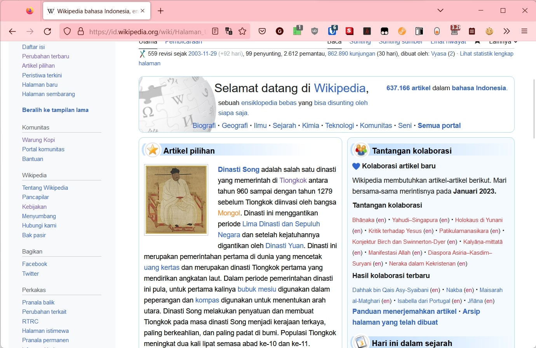This screenshot has width=536, height=348.
Task: Open the Kimia portal
Action: (310, 126)
